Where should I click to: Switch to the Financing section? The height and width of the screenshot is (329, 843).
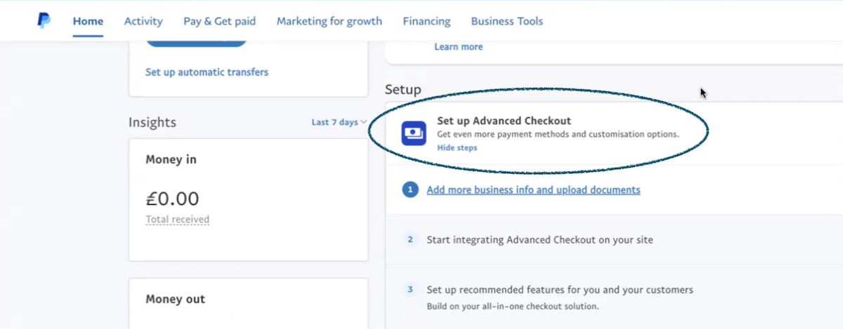[x=426, y=21]
